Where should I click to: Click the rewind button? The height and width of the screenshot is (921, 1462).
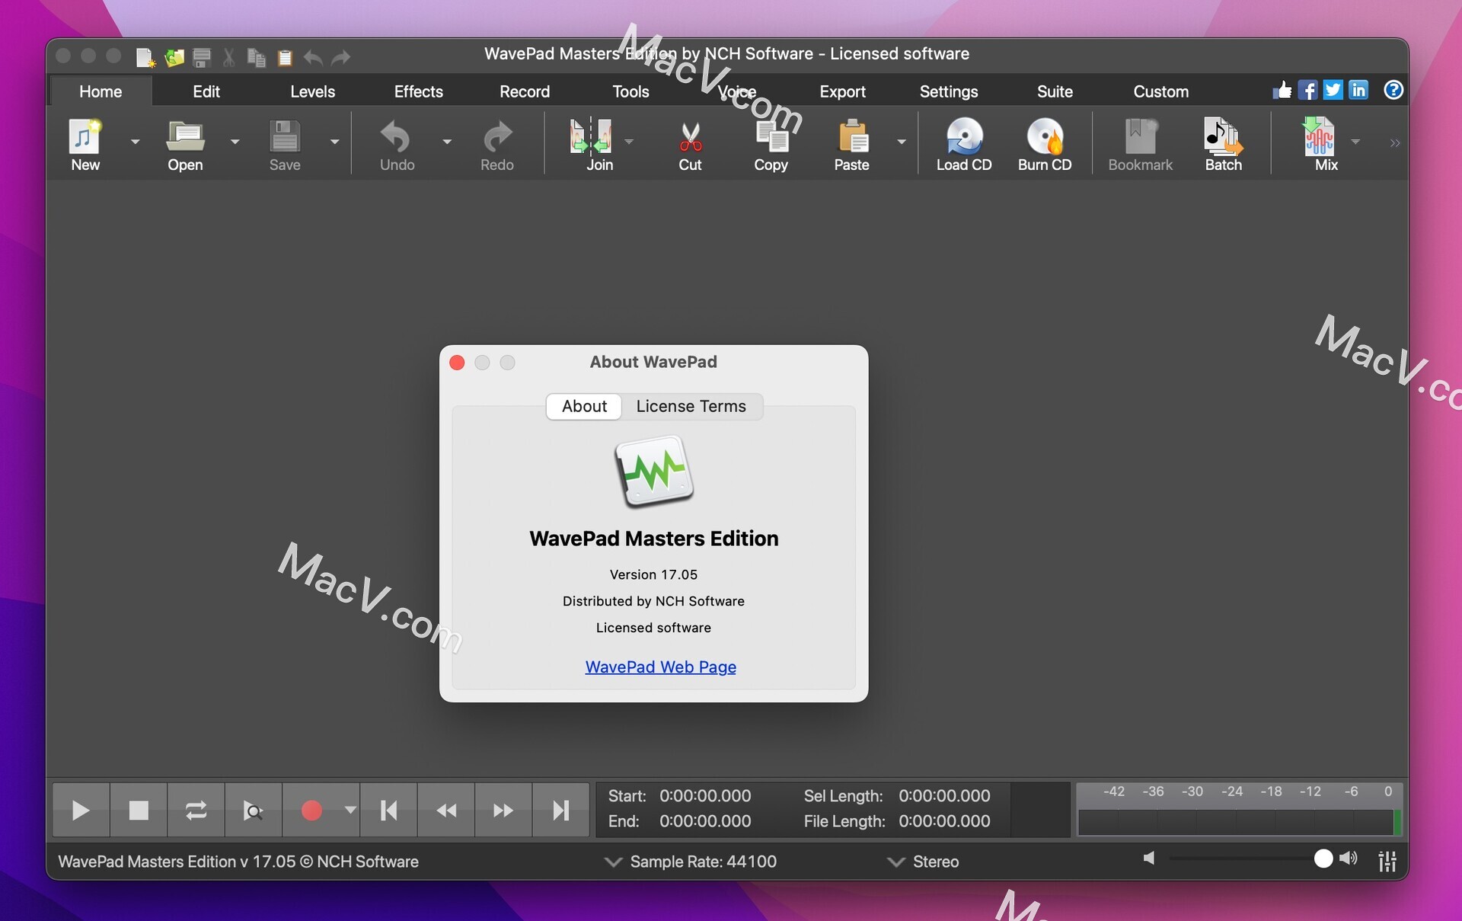pyautogui.click(x=446, y=810)
